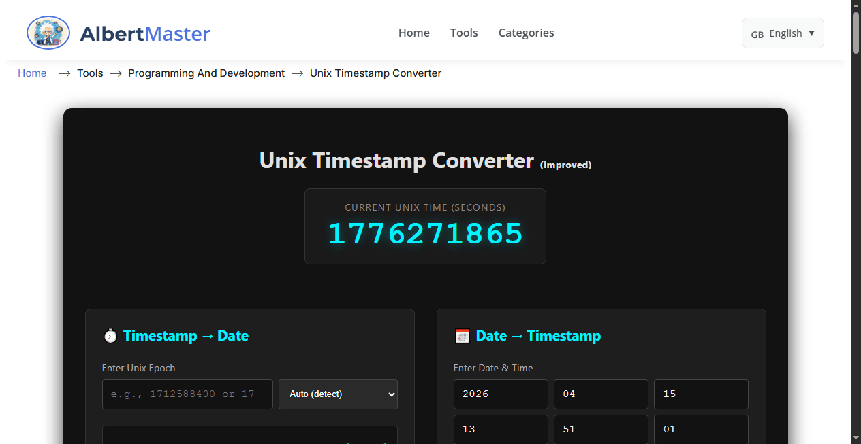This screenshot has height=444, width=861.
Task: Navigate to Home via breadcrumb link
Action: click(32, 73)
